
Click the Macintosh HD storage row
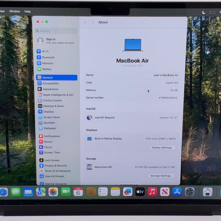pos(131,167)
